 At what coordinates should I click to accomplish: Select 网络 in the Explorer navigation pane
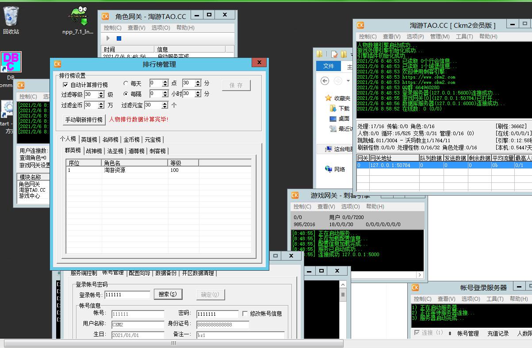click(x=339, y=169)
